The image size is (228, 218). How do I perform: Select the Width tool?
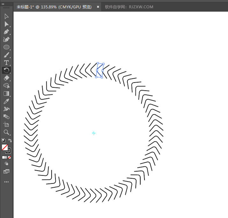tap(6, 109)
